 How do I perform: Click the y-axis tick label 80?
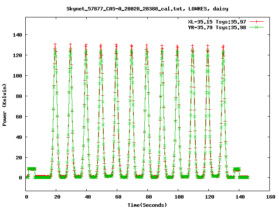pyautogui.click(x=19, y=96)
